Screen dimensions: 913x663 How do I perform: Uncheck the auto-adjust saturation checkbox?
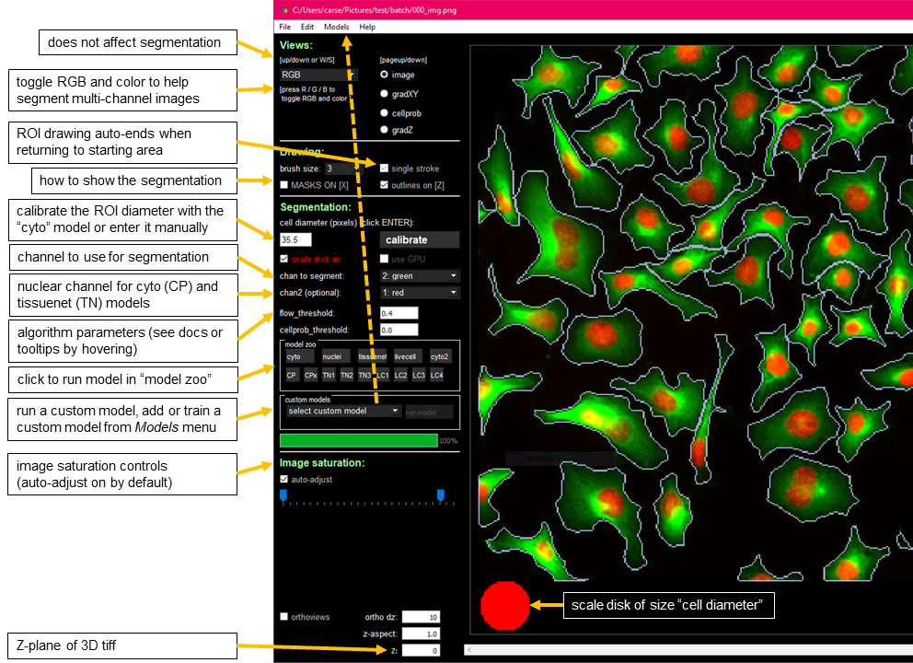(x=284, y=480)
